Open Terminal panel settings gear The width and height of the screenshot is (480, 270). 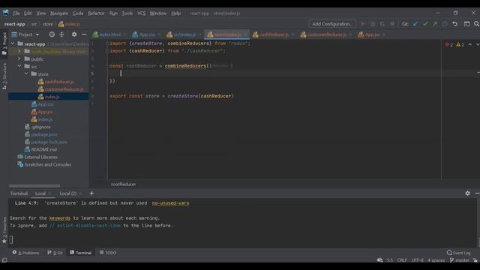pos(467,193)
